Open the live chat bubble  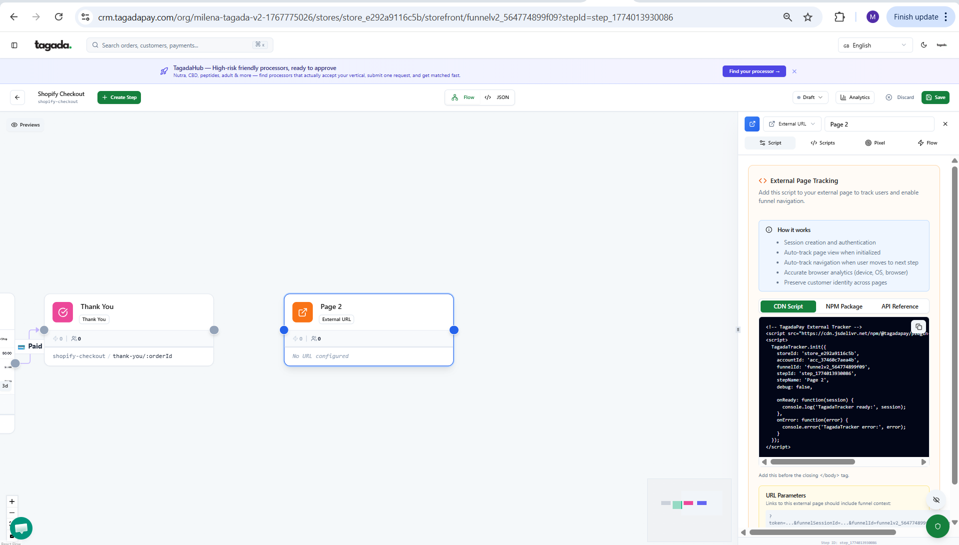tap(21, 528)
